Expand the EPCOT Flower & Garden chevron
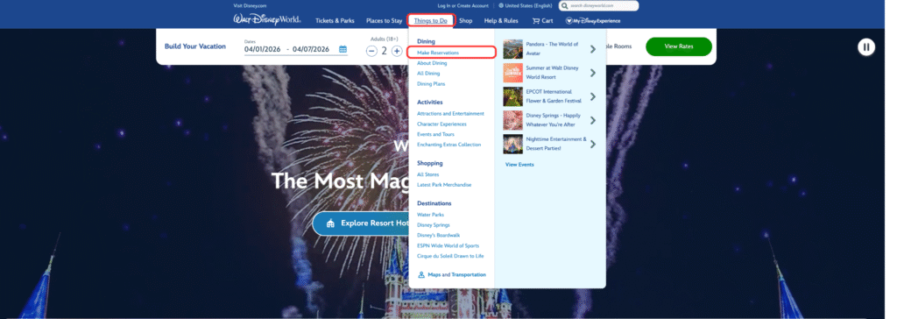 tap(593, 96)
